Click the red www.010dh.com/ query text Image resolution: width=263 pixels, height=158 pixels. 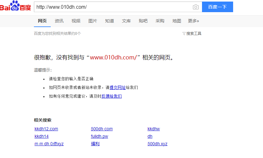(113, 58)
